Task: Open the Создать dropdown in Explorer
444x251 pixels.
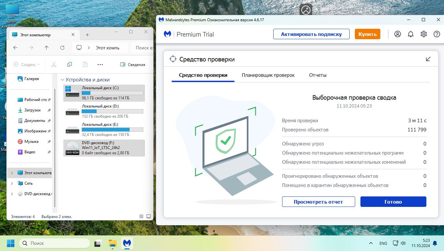Action: [26, 64]
